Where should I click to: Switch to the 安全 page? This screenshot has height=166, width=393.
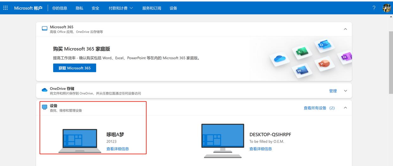click(x=96, y=8)
